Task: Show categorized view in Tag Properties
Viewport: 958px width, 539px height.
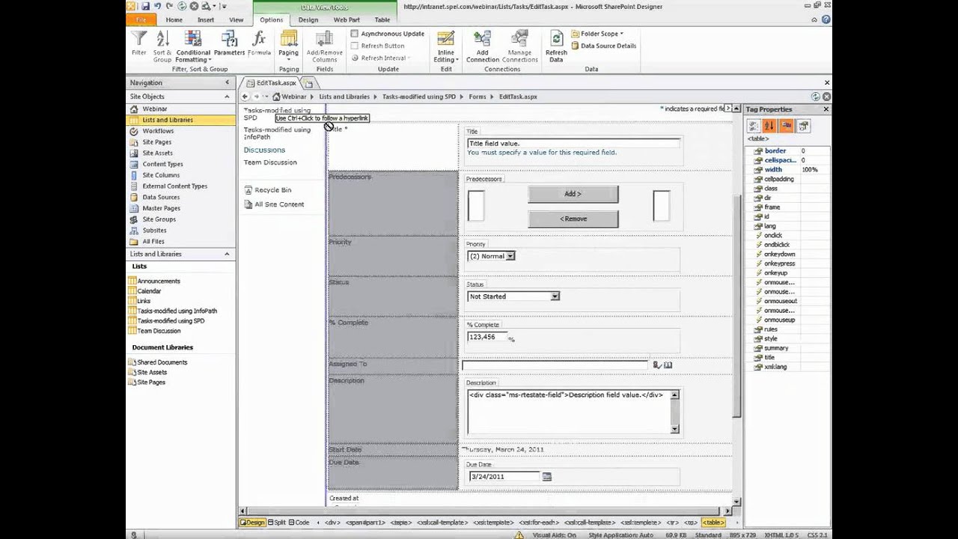Action: [x=754, y=126]
